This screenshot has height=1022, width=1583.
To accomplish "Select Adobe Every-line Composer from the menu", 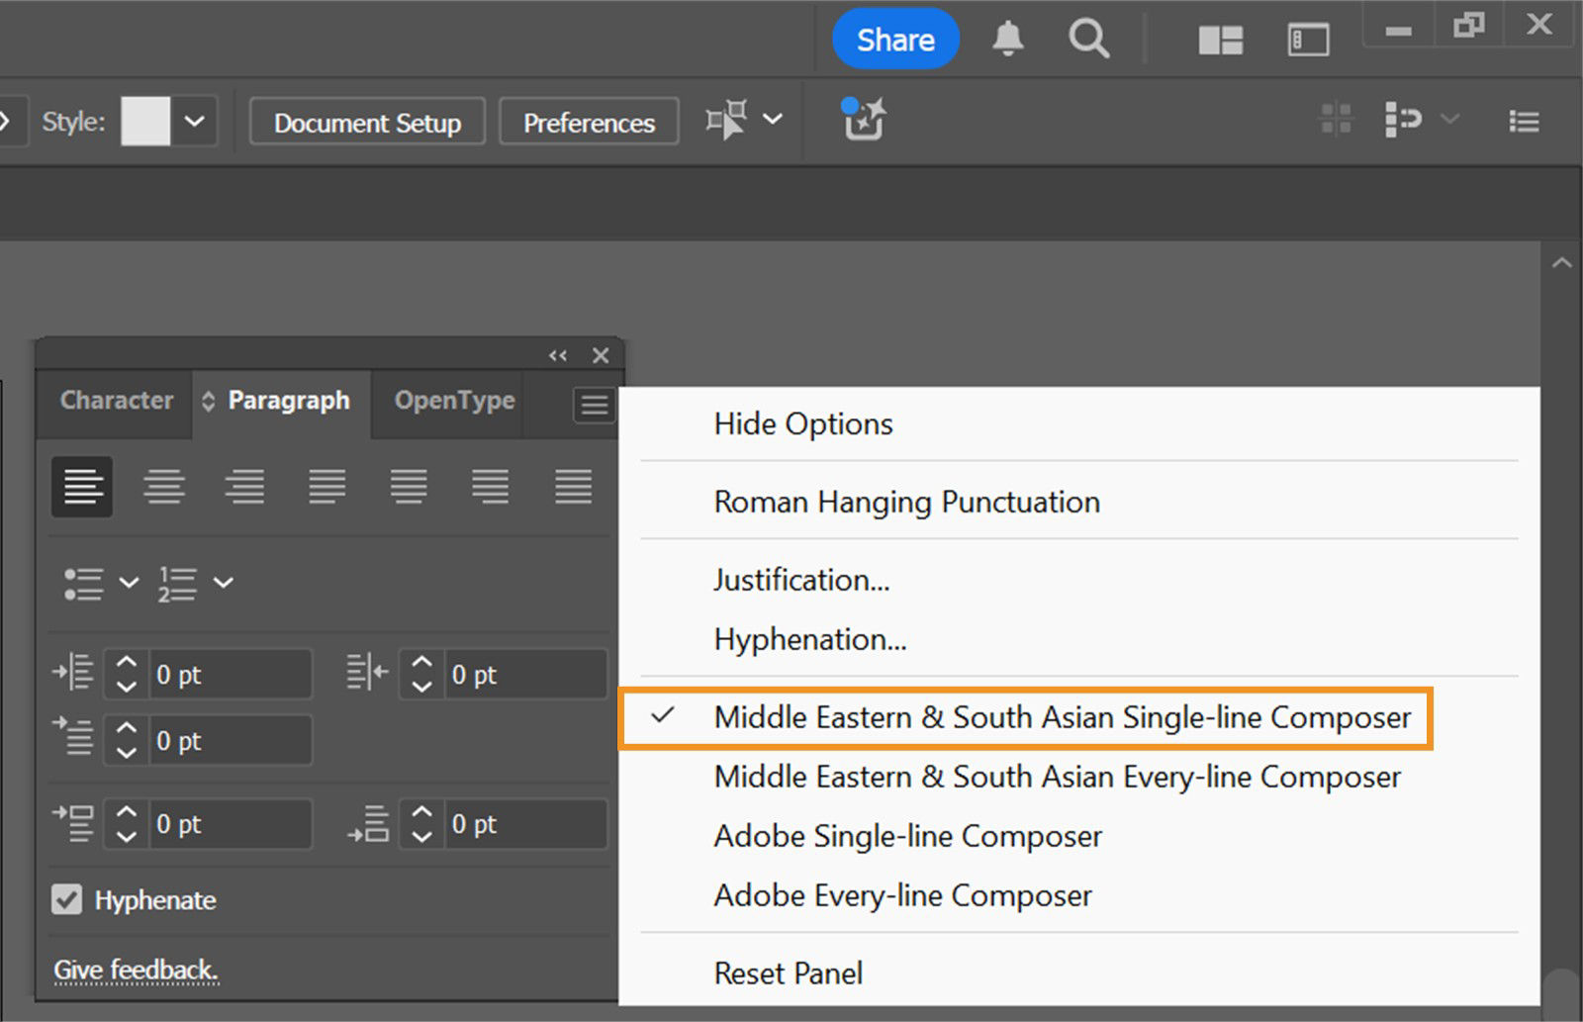I will click(x=901, y=895).
